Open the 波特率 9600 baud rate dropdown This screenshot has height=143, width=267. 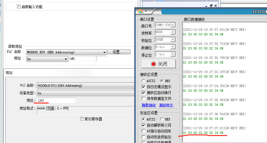click(x=173, y=32)
